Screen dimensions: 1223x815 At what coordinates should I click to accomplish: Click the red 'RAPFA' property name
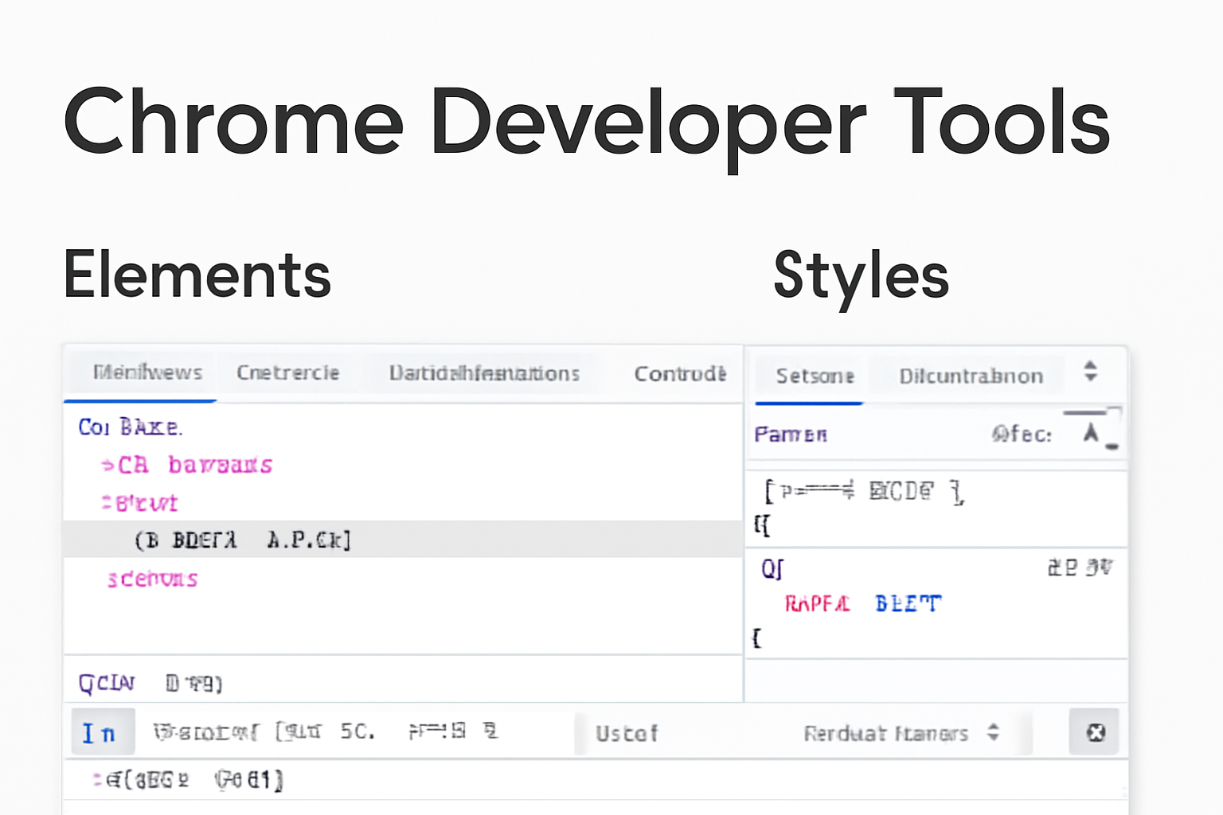(x=817, y=604)
